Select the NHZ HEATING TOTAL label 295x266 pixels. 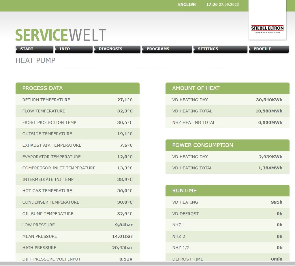click(x=194, y=123)
